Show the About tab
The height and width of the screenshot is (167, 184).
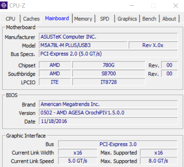[x=169, y=19]
